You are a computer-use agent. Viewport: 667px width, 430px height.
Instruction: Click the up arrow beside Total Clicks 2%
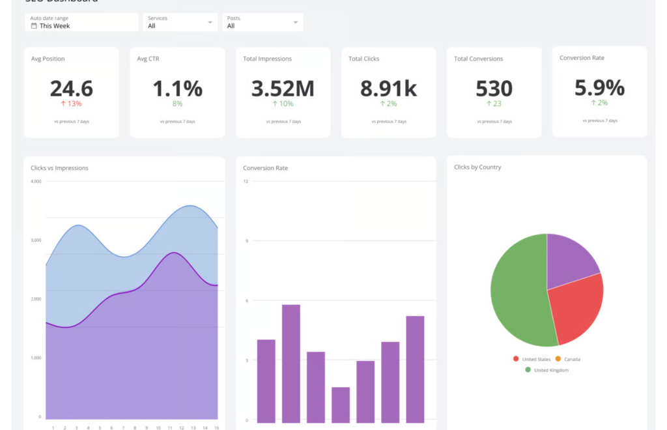coord(383,104)
